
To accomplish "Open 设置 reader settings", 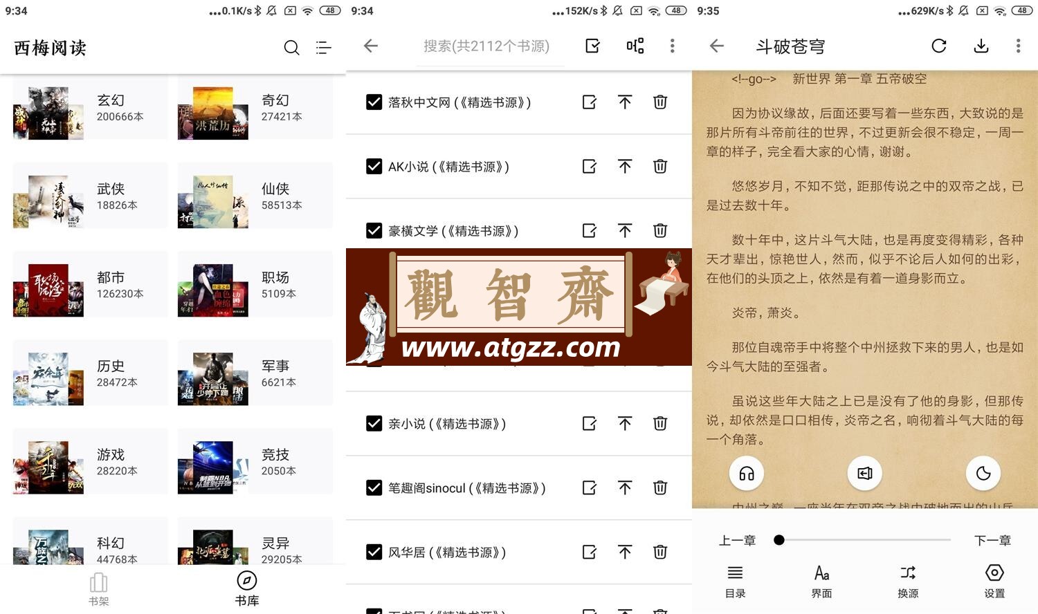I will (994, 581).
